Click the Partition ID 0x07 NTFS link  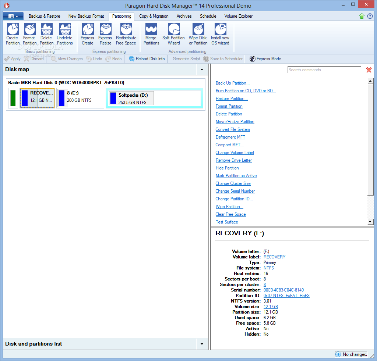(x=286, y=296)
